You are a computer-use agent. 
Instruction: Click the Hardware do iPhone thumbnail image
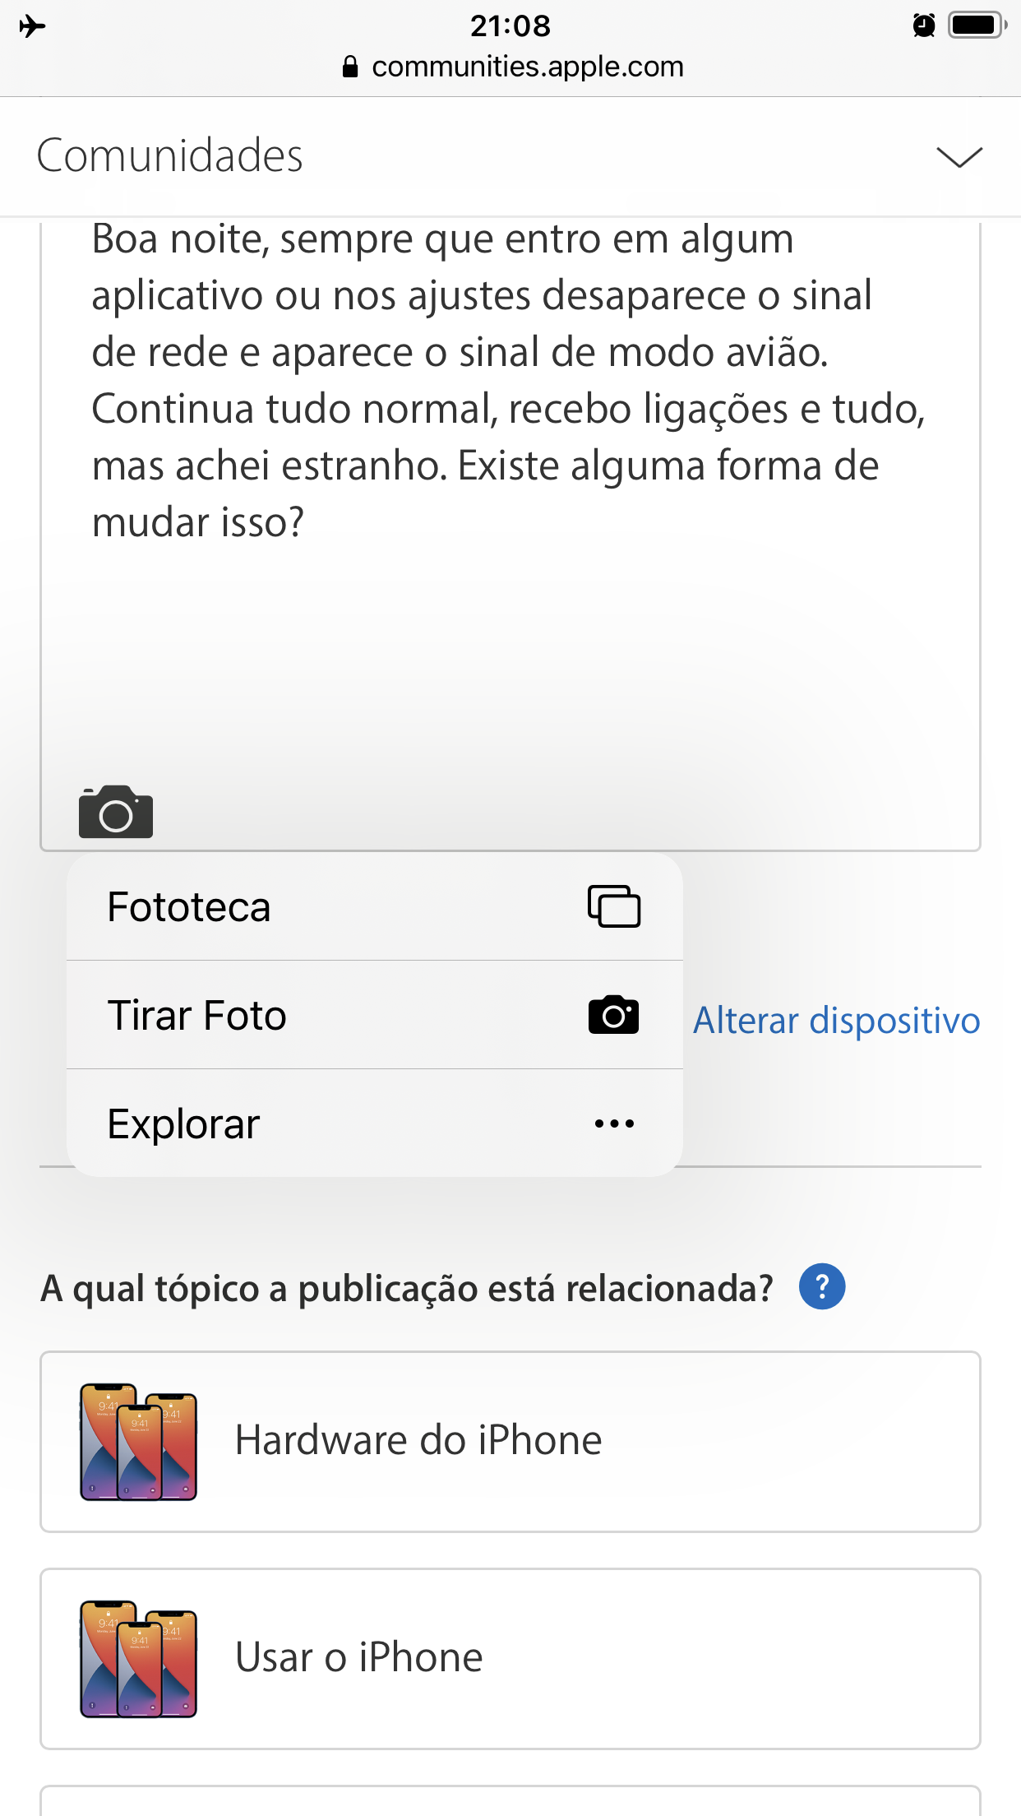click(x=138, y=1442)
